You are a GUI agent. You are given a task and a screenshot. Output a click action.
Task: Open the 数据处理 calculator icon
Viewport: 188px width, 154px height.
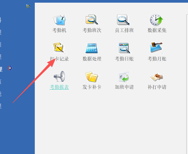[92, 48]
